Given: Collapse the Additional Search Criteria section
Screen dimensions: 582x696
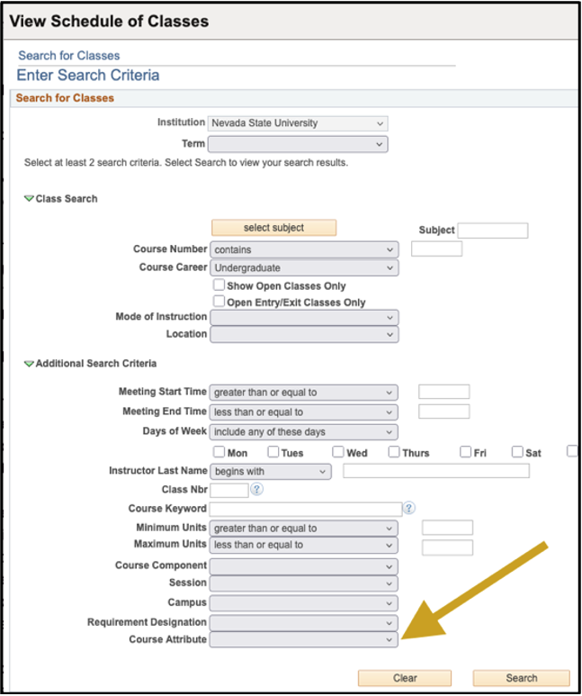Looking at the screenshot, I should (29, 364).
